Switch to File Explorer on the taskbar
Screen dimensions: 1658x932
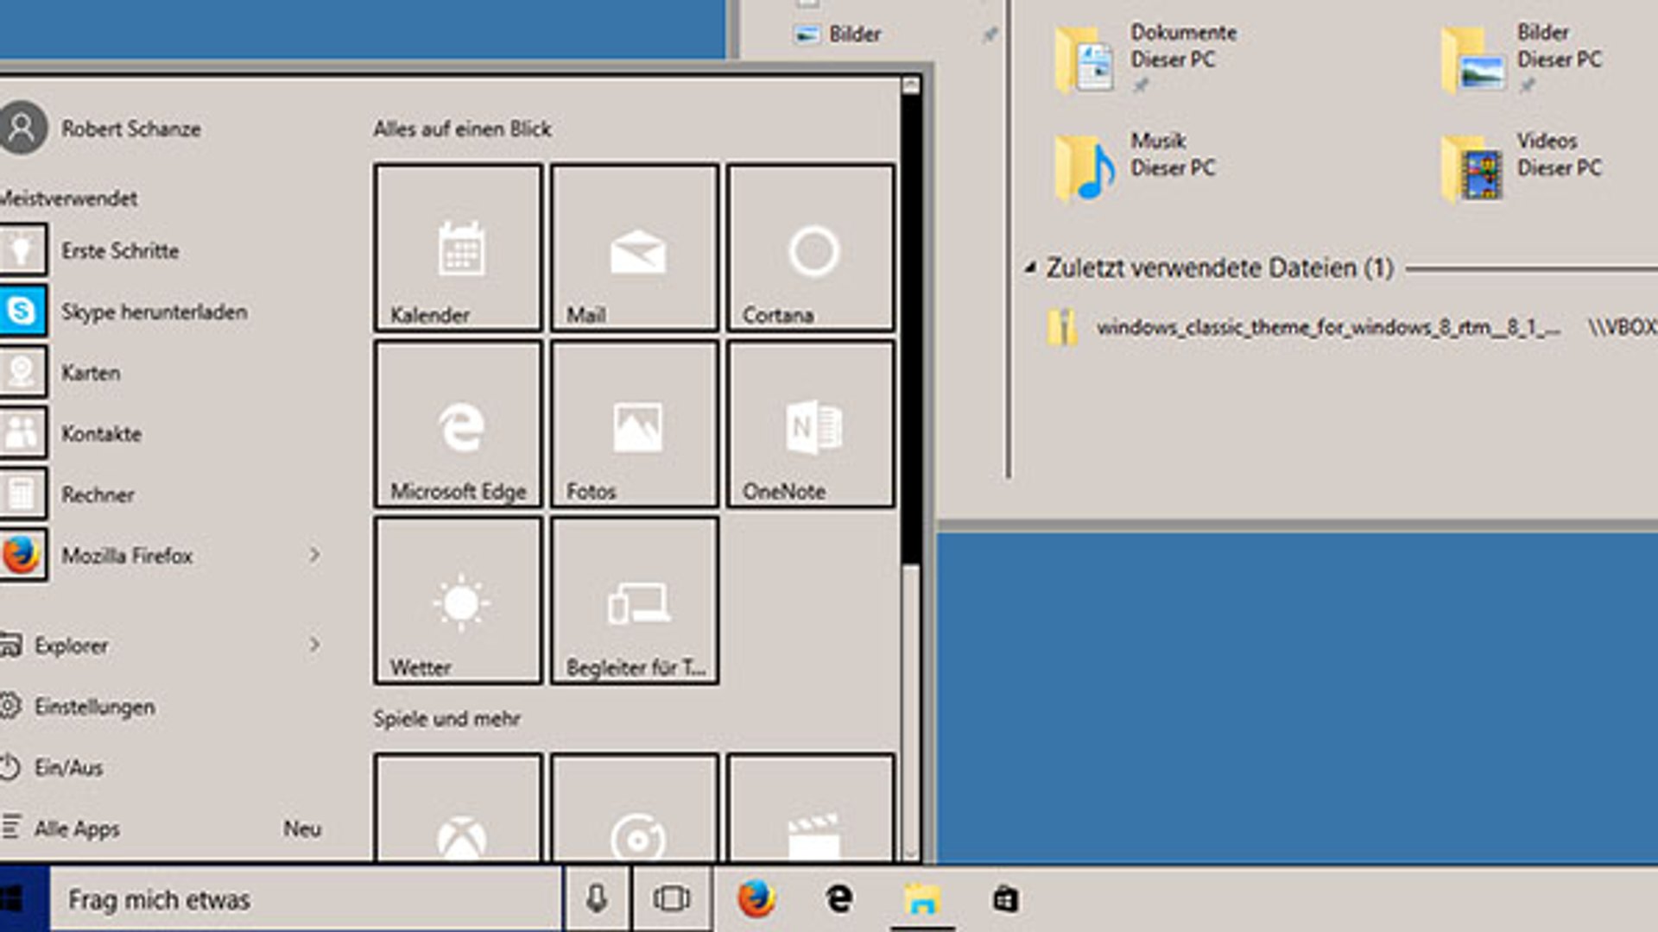coord(922,899)
